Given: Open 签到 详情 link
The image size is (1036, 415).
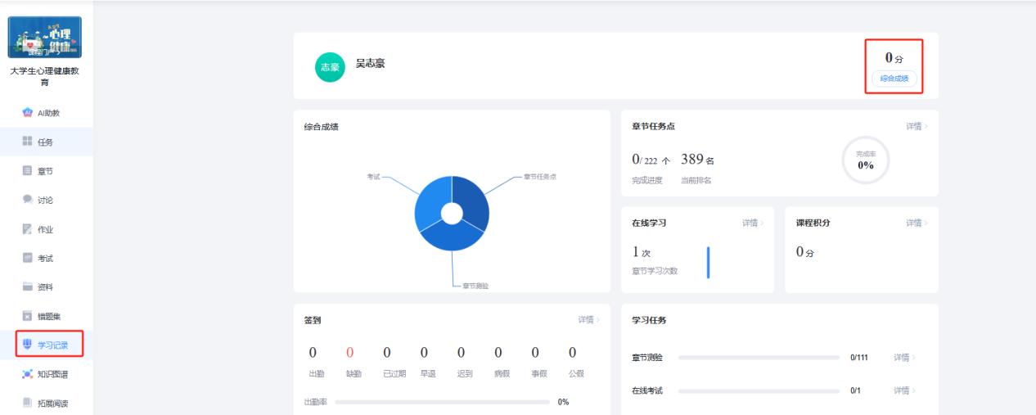Looking at the screenshot, I should 589,320.
